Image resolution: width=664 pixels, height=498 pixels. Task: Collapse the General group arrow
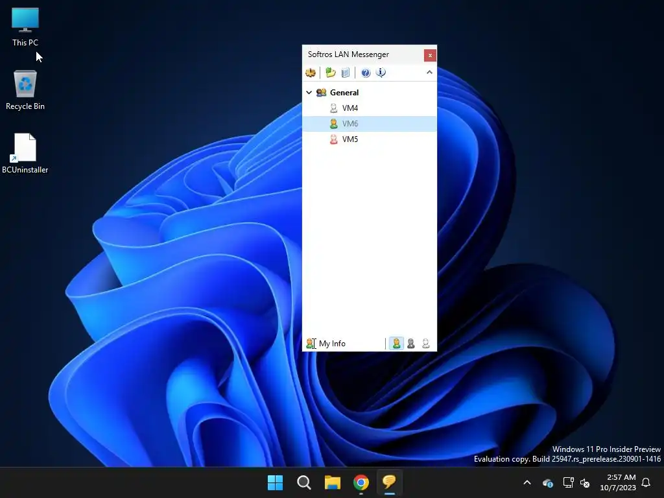[309, 92]
